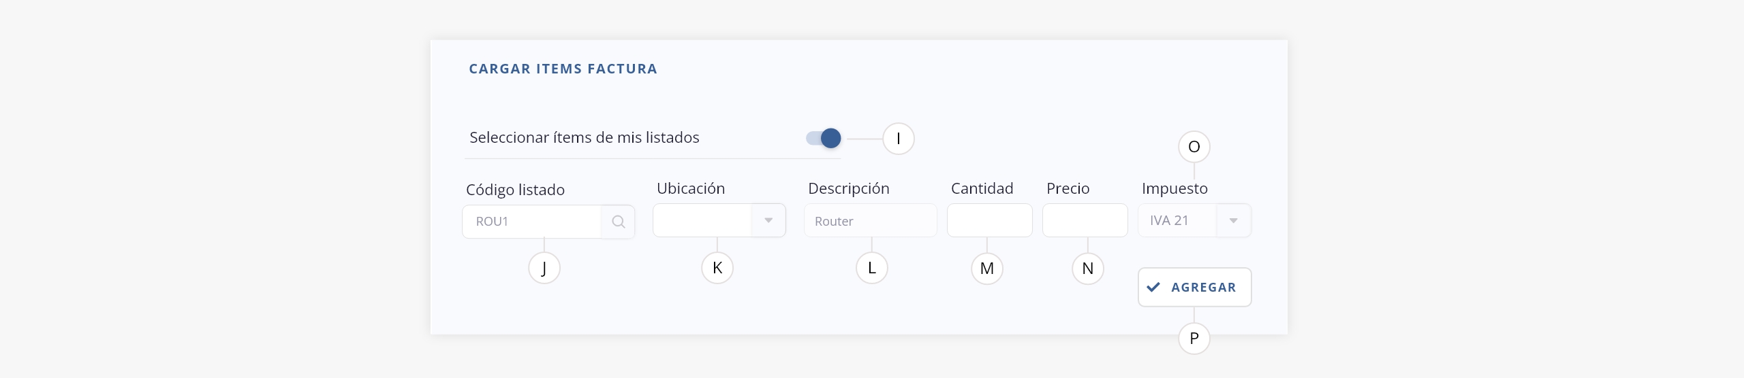This screenshot has height=378, width=1744.
Task: Click the empty Ubicación selection field
Action: pos(702,220)
